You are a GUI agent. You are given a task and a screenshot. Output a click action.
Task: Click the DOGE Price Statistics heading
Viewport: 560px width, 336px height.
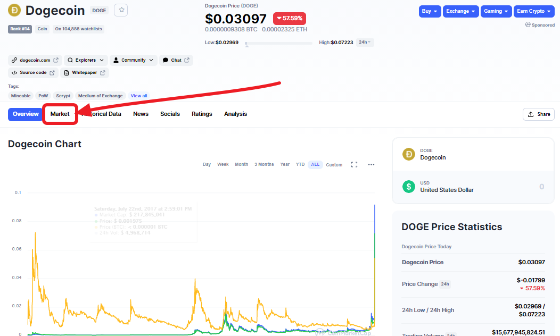pyautogui.click(x=452, y=227)
